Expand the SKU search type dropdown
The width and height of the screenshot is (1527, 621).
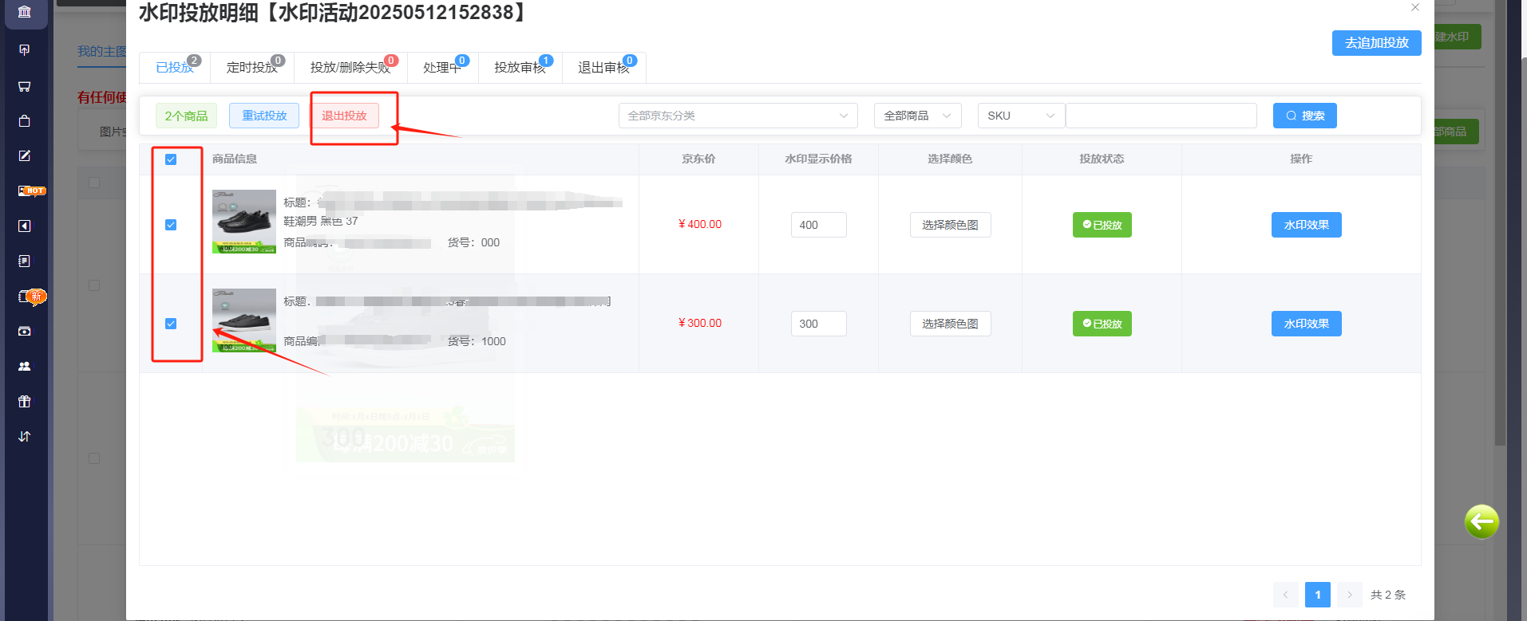[x=1020, y=116]
